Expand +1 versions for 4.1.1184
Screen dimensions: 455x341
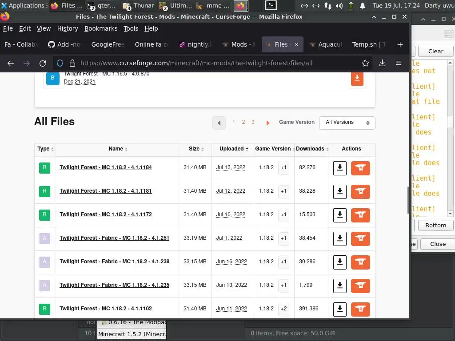click(283, 168)
